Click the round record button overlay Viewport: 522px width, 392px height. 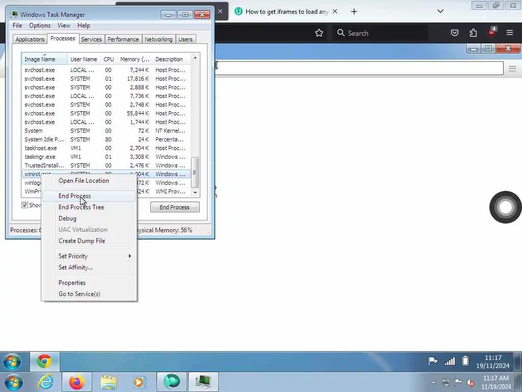pyautogui.click(x=505, y=207)
